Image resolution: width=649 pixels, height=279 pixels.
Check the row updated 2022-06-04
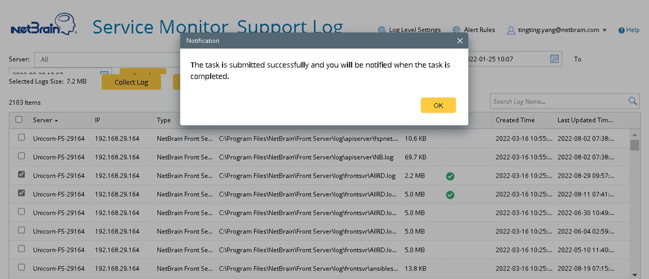(x=21, y=230)
